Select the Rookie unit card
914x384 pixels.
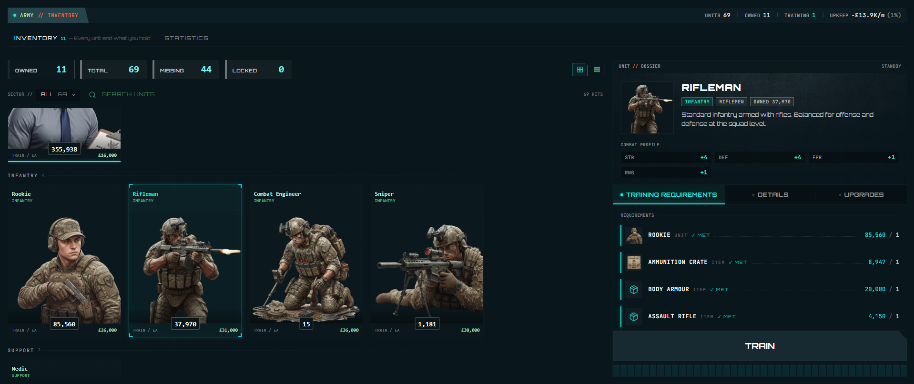coord(64,261)
